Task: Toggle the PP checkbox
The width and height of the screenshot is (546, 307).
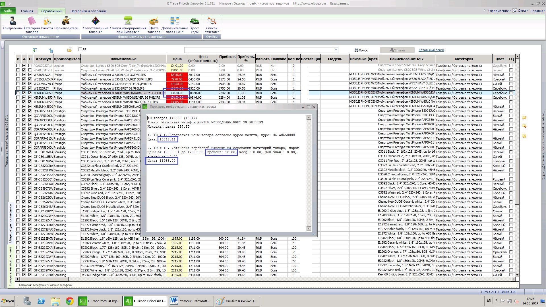Action: coord(80,49)
